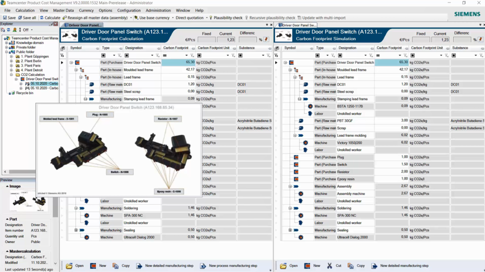Click New process manufacturing step button

pos(229,265)
